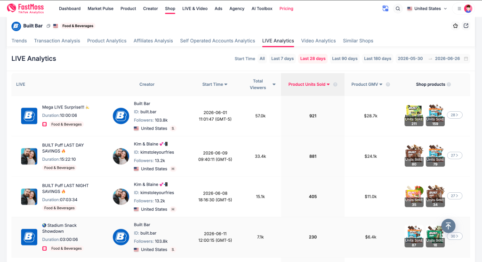
Task: Open Self Operated Accounts Analytics tab
Action: click(217, 41)
